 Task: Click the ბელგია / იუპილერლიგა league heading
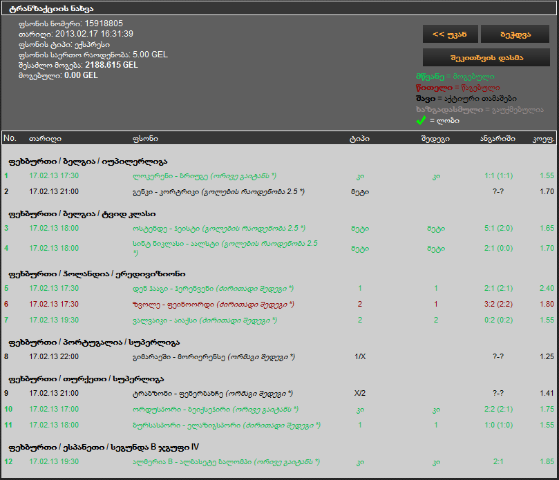[88, 162]
